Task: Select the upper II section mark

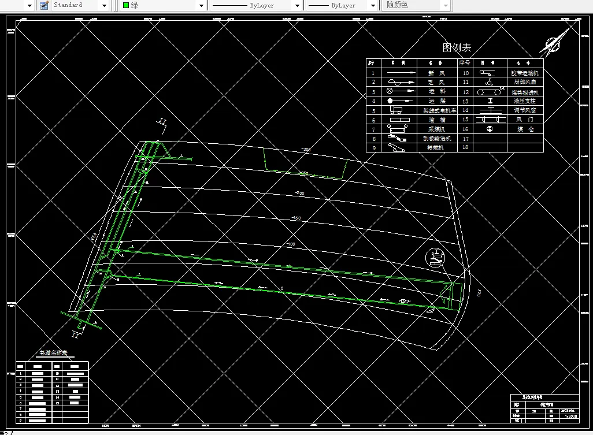Action: pos(162,121)
